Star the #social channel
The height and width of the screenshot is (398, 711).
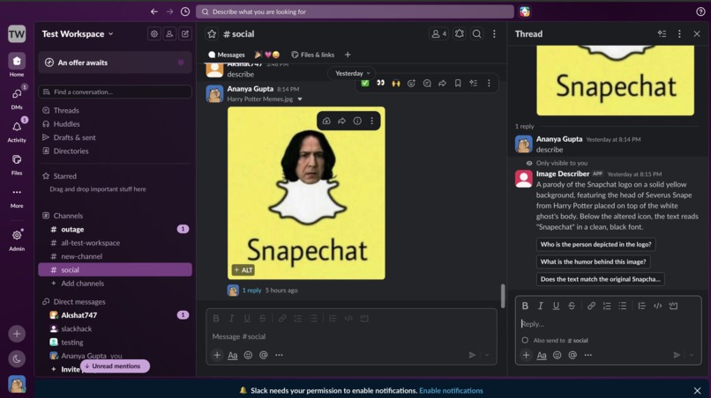pyautogui.click(x=212, y=33)
